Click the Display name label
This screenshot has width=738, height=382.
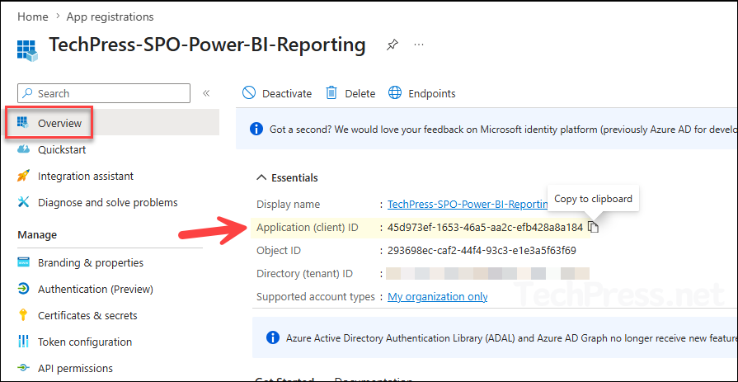coord(288,205)
